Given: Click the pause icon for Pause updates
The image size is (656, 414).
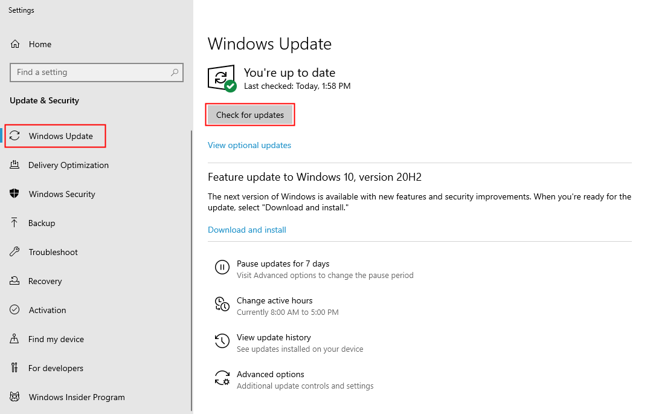Looking at the screenshot, I should (x=222, y=267).
